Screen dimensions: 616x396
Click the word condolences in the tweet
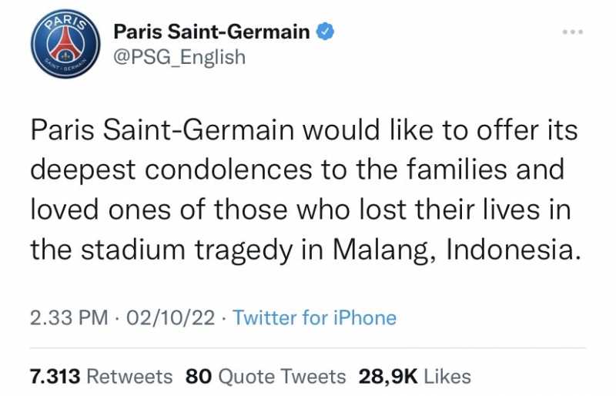tap(228, 170)
